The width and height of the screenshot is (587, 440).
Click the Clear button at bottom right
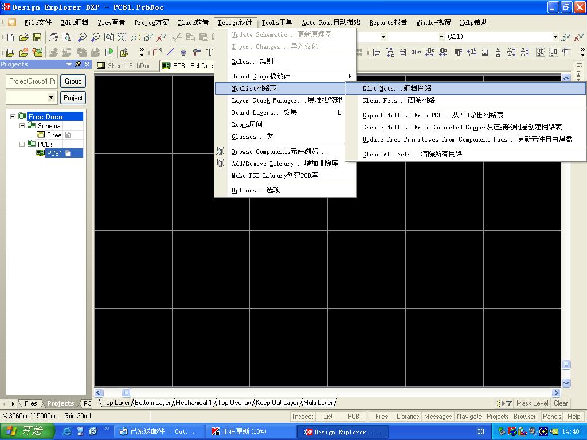[561, 403]
